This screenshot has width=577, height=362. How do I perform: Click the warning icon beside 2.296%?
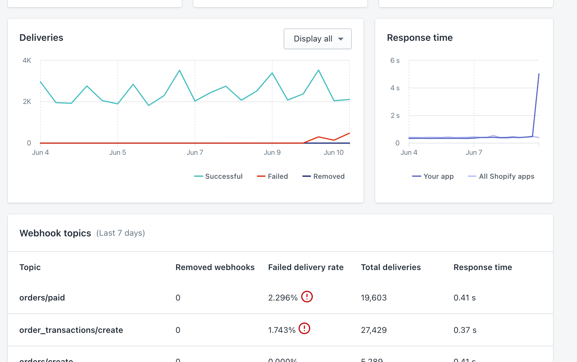307,297
